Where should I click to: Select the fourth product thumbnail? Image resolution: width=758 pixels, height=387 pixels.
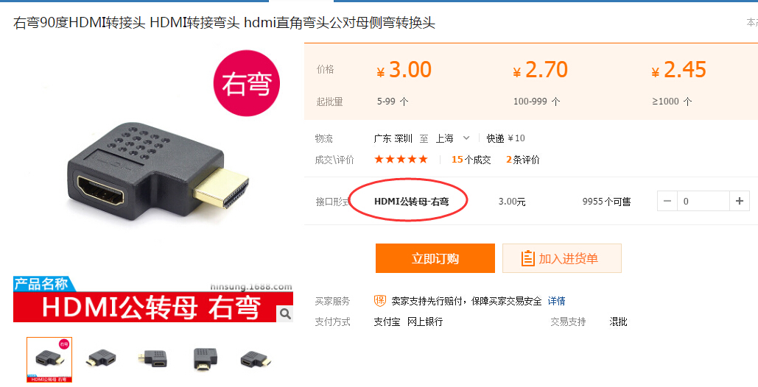[206, 359]
